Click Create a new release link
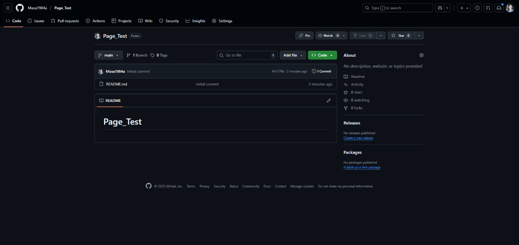Viewport: 519px width, 245px height. 358,138
